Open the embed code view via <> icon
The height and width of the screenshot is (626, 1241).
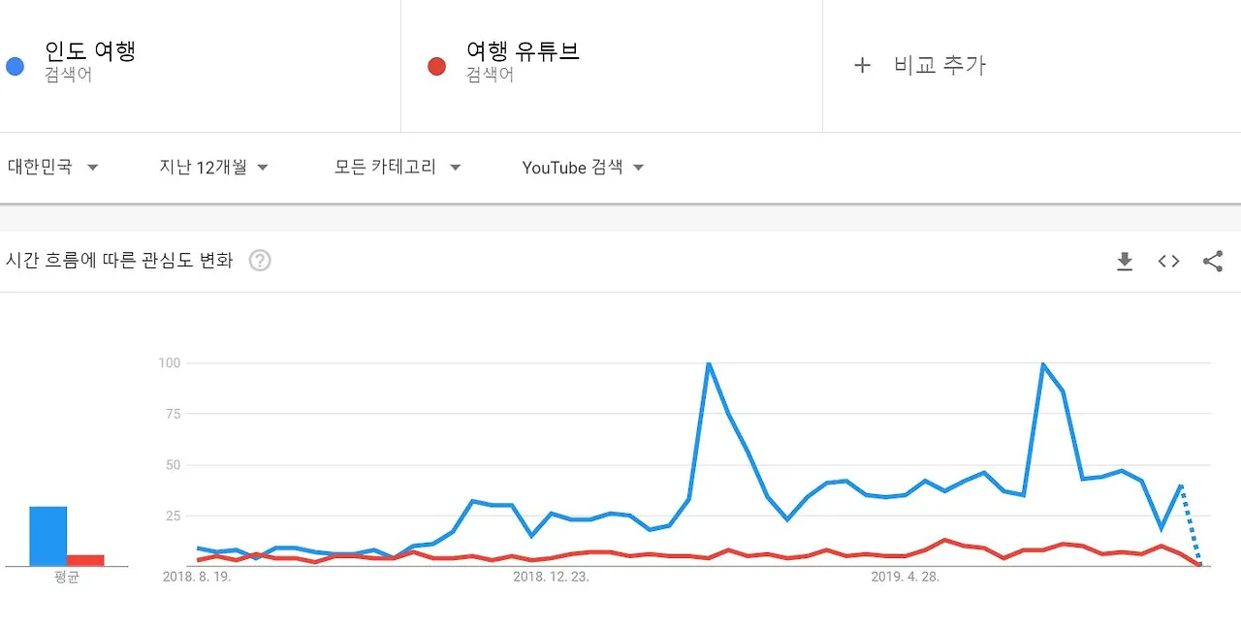pos(1168,261)
